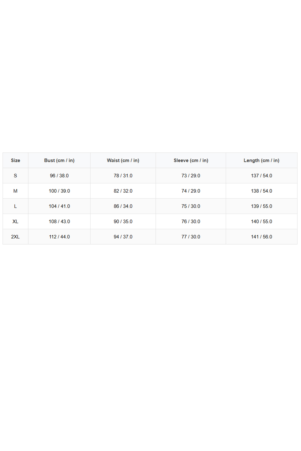Select bust value 112 / 44.0
Screen dimensions: 301x451
coord(59,237)
